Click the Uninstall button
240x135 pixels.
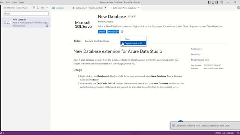click(x=112, y=31)
